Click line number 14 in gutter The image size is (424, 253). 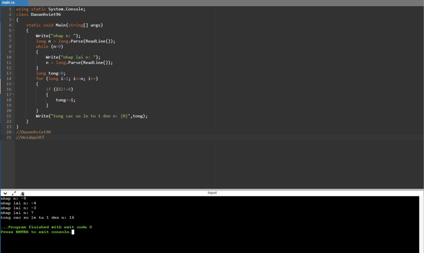click(x=9, y=79)
